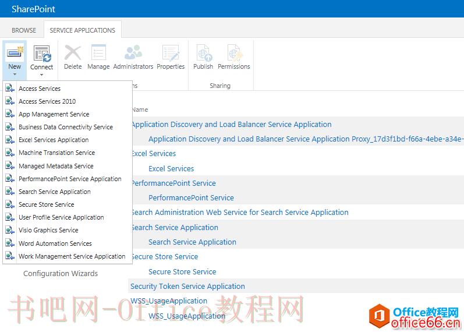
Task: Click icon beside Word Automation Services
Action: tap(10, 243)
